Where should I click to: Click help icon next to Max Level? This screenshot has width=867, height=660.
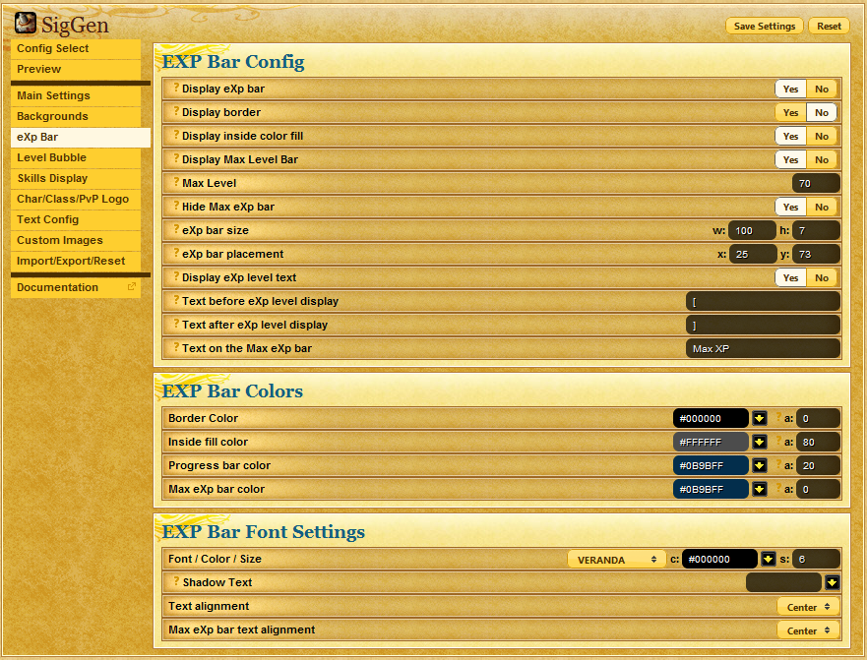[176, 183]
